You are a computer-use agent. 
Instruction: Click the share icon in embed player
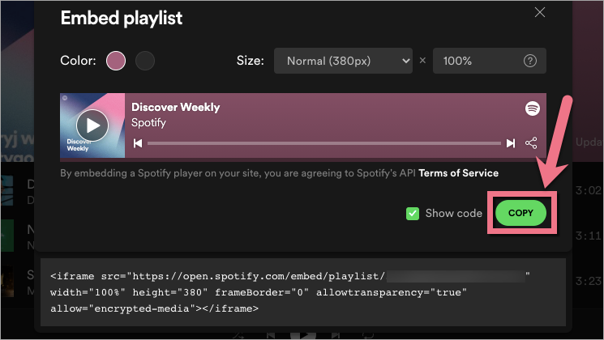[532, 143]
